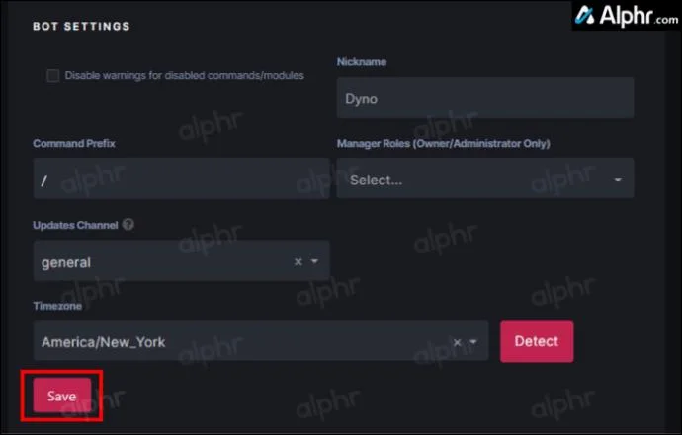Expand the Timezone dropdown arrow

point(473,342)
